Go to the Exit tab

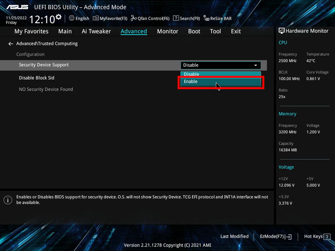236,31
